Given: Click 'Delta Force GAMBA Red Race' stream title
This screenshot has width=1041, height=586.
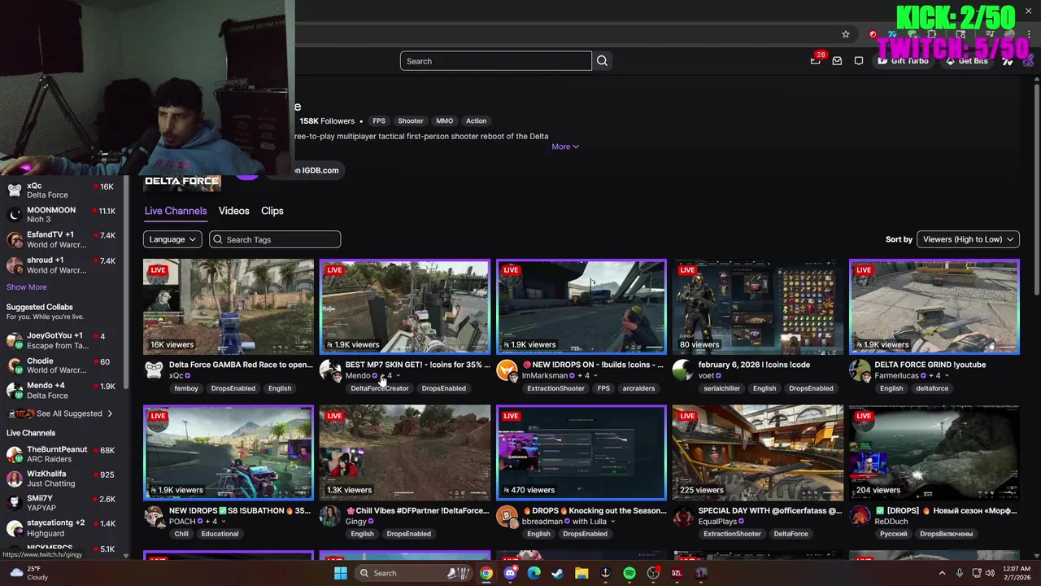Looking at the screenshot, I should (x=241, y=365).
